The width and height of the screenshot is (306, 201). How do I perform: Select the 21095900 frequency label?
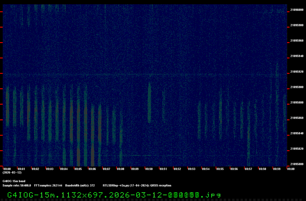[x=297, y=87]
